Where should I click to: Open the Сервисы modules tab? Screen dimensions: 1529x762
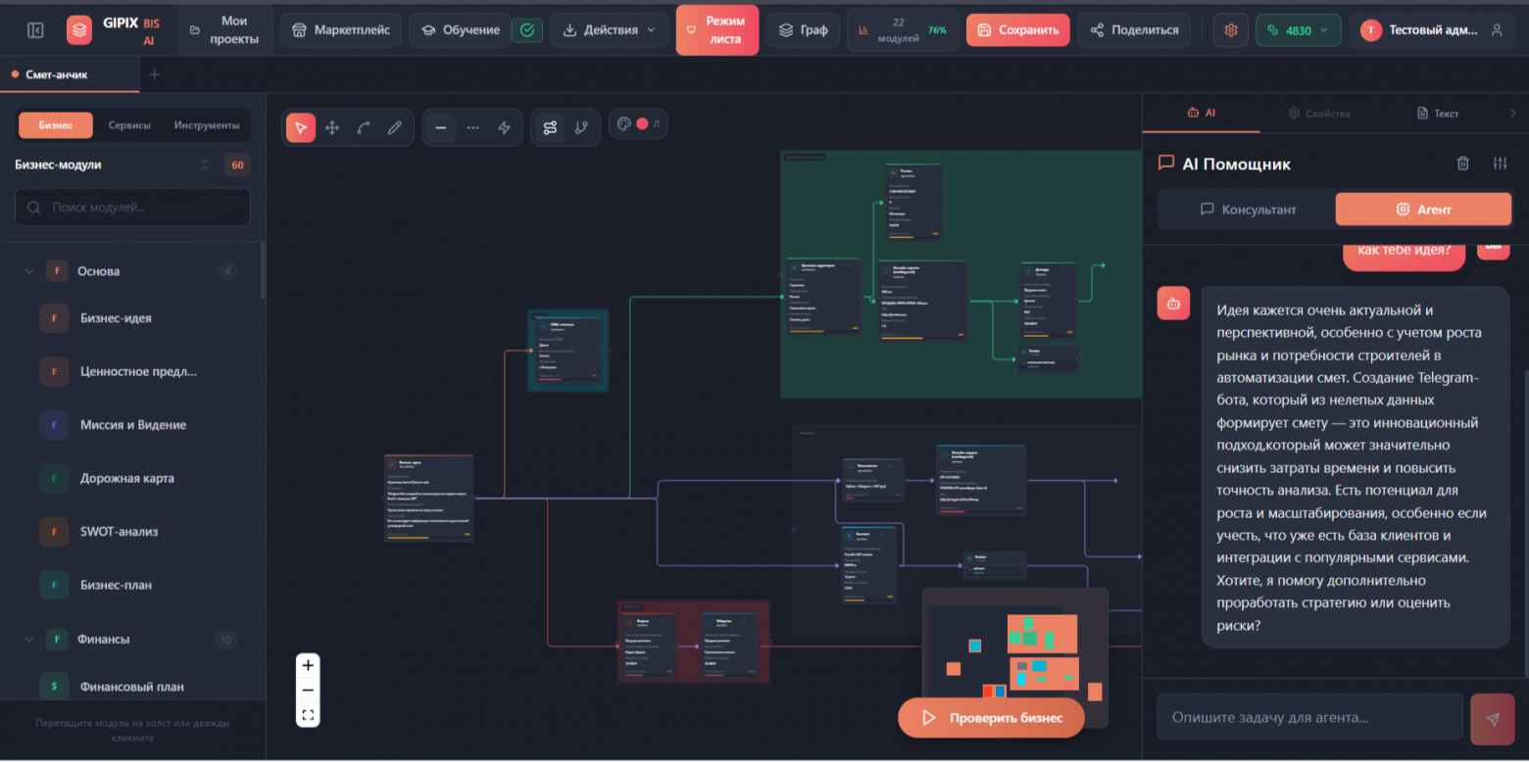coord(129,125)
